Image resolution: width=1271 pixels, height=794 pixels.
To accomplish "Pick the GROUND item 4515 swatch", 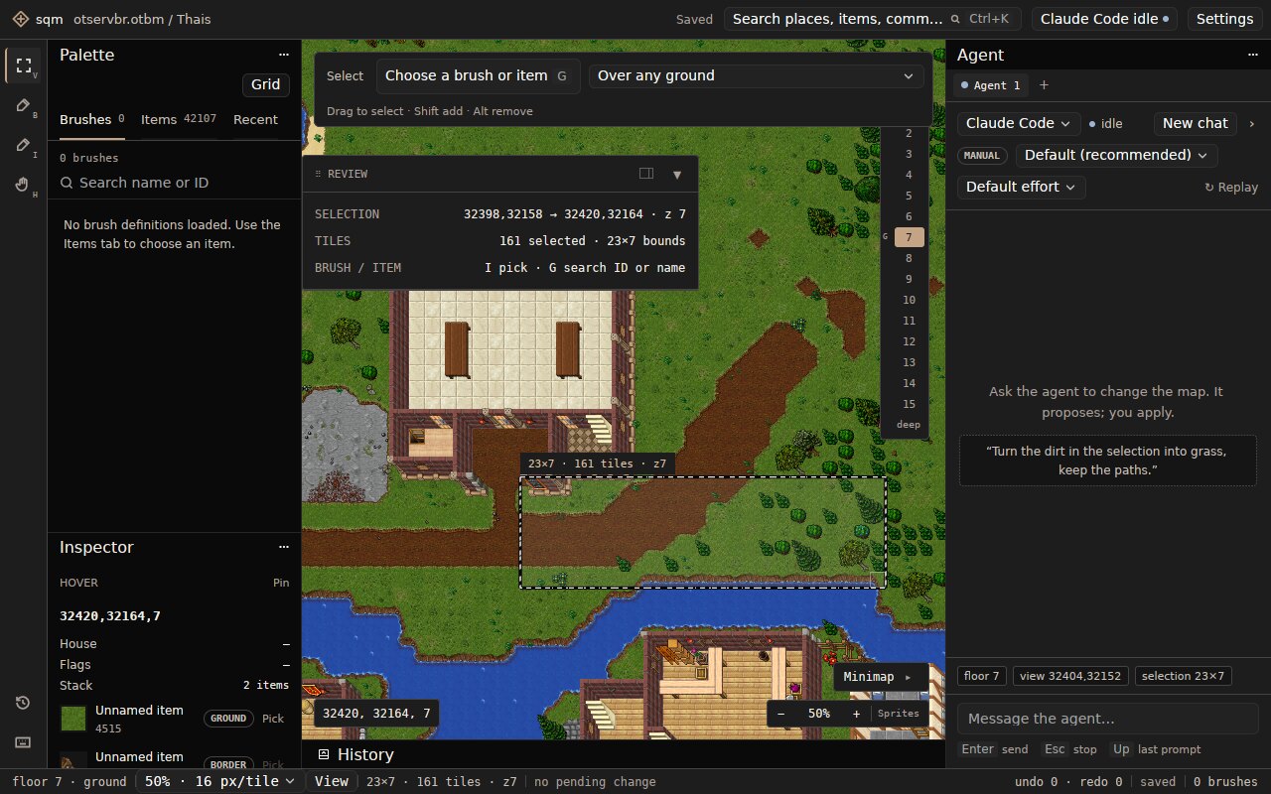I will pyautogui.click(x=73, y=719).
